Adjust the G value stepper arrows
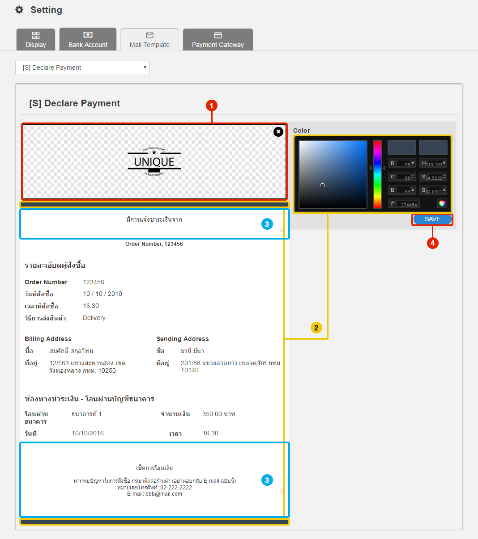This screenshot has height=539, width=478. point(413,177)
